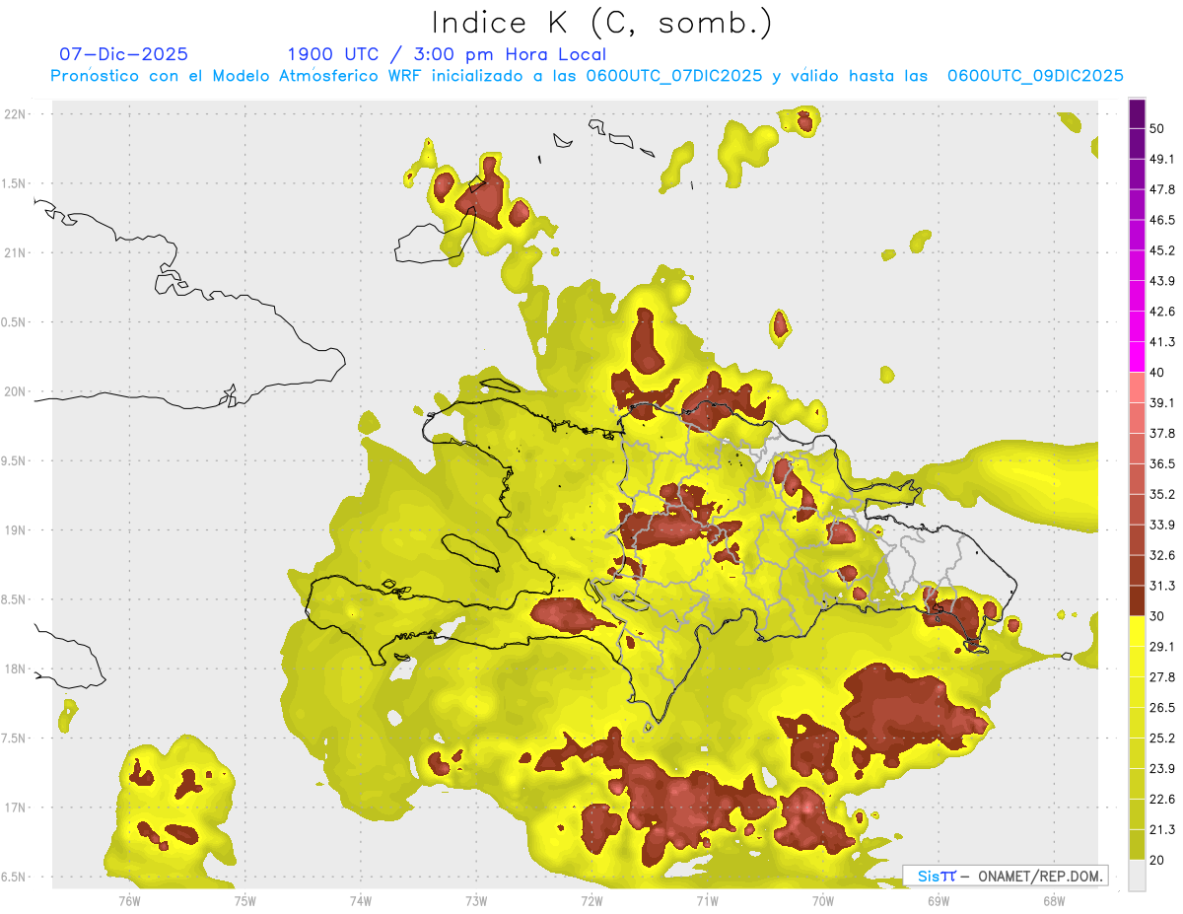
Task: Click the colorbar value "32.6"
Action: 1162,555
